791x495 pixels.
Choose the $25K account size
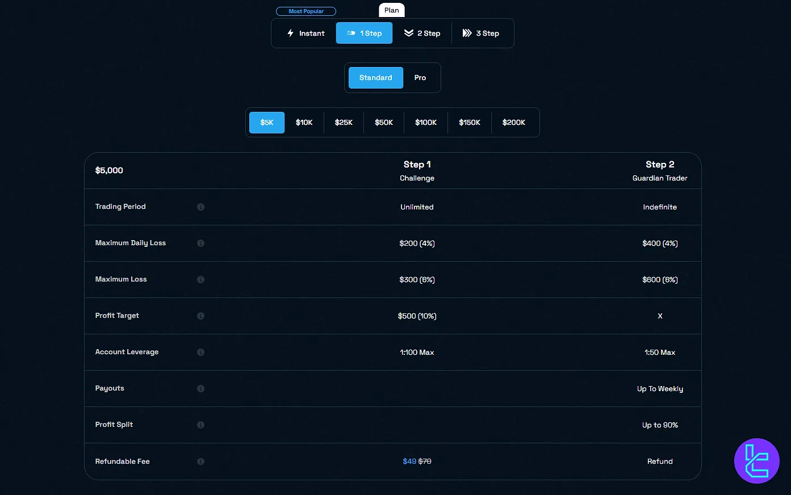point(344,123)
